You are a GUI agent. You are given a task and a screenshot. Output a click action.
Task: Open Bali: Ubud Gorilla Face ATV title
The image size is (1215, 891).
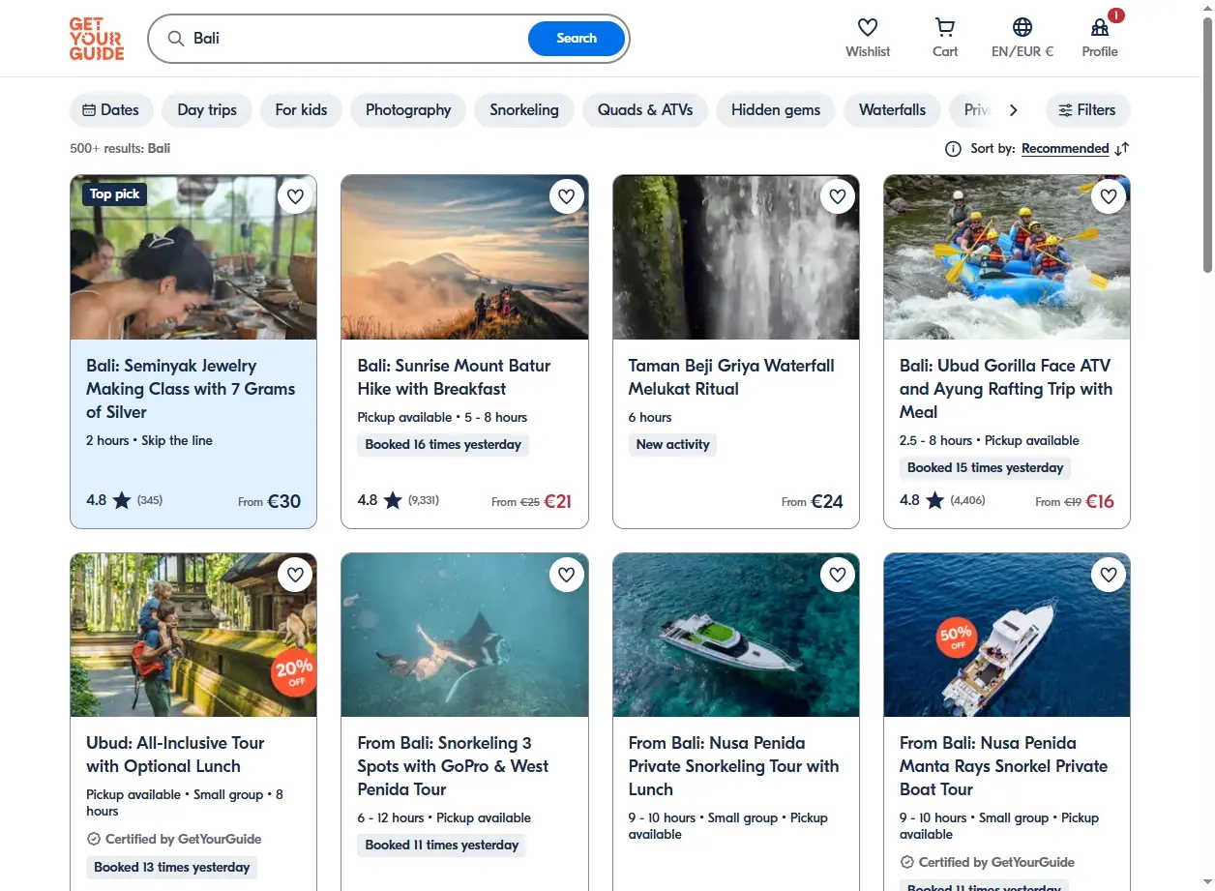point(1006,389)
